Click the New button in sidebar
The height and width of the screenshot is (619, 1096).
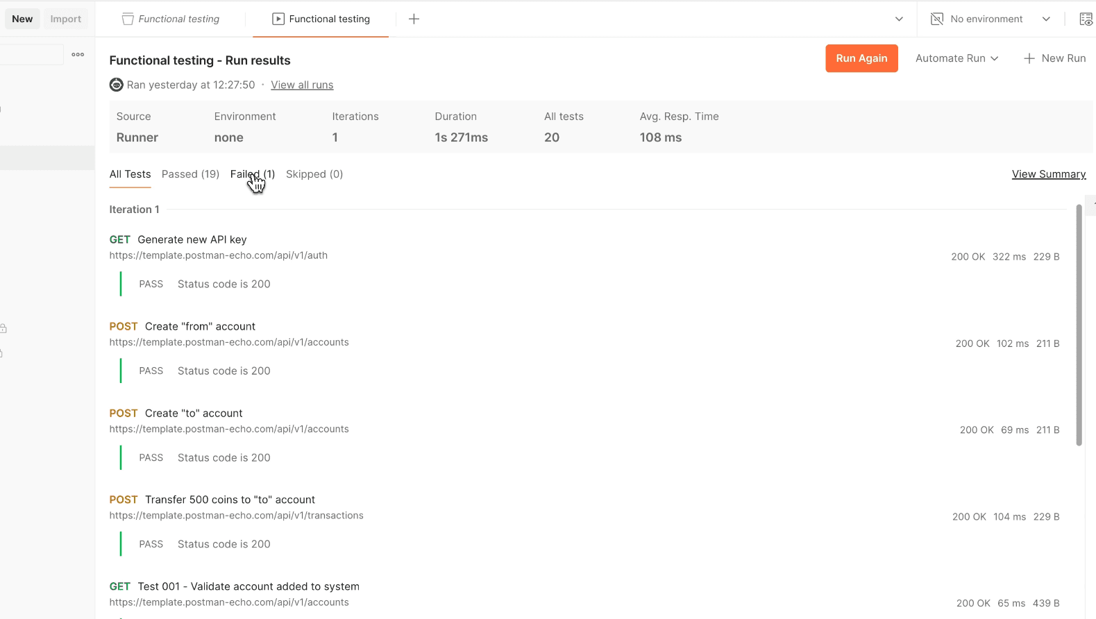point(22,19)
